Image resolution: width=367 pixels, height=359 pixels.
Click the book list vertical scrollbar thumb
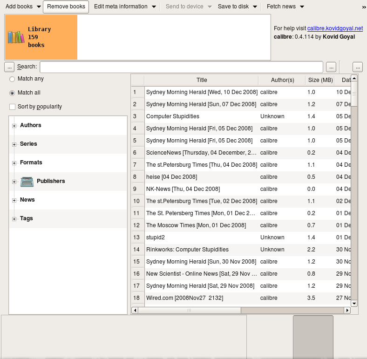[x=354, y=94]
